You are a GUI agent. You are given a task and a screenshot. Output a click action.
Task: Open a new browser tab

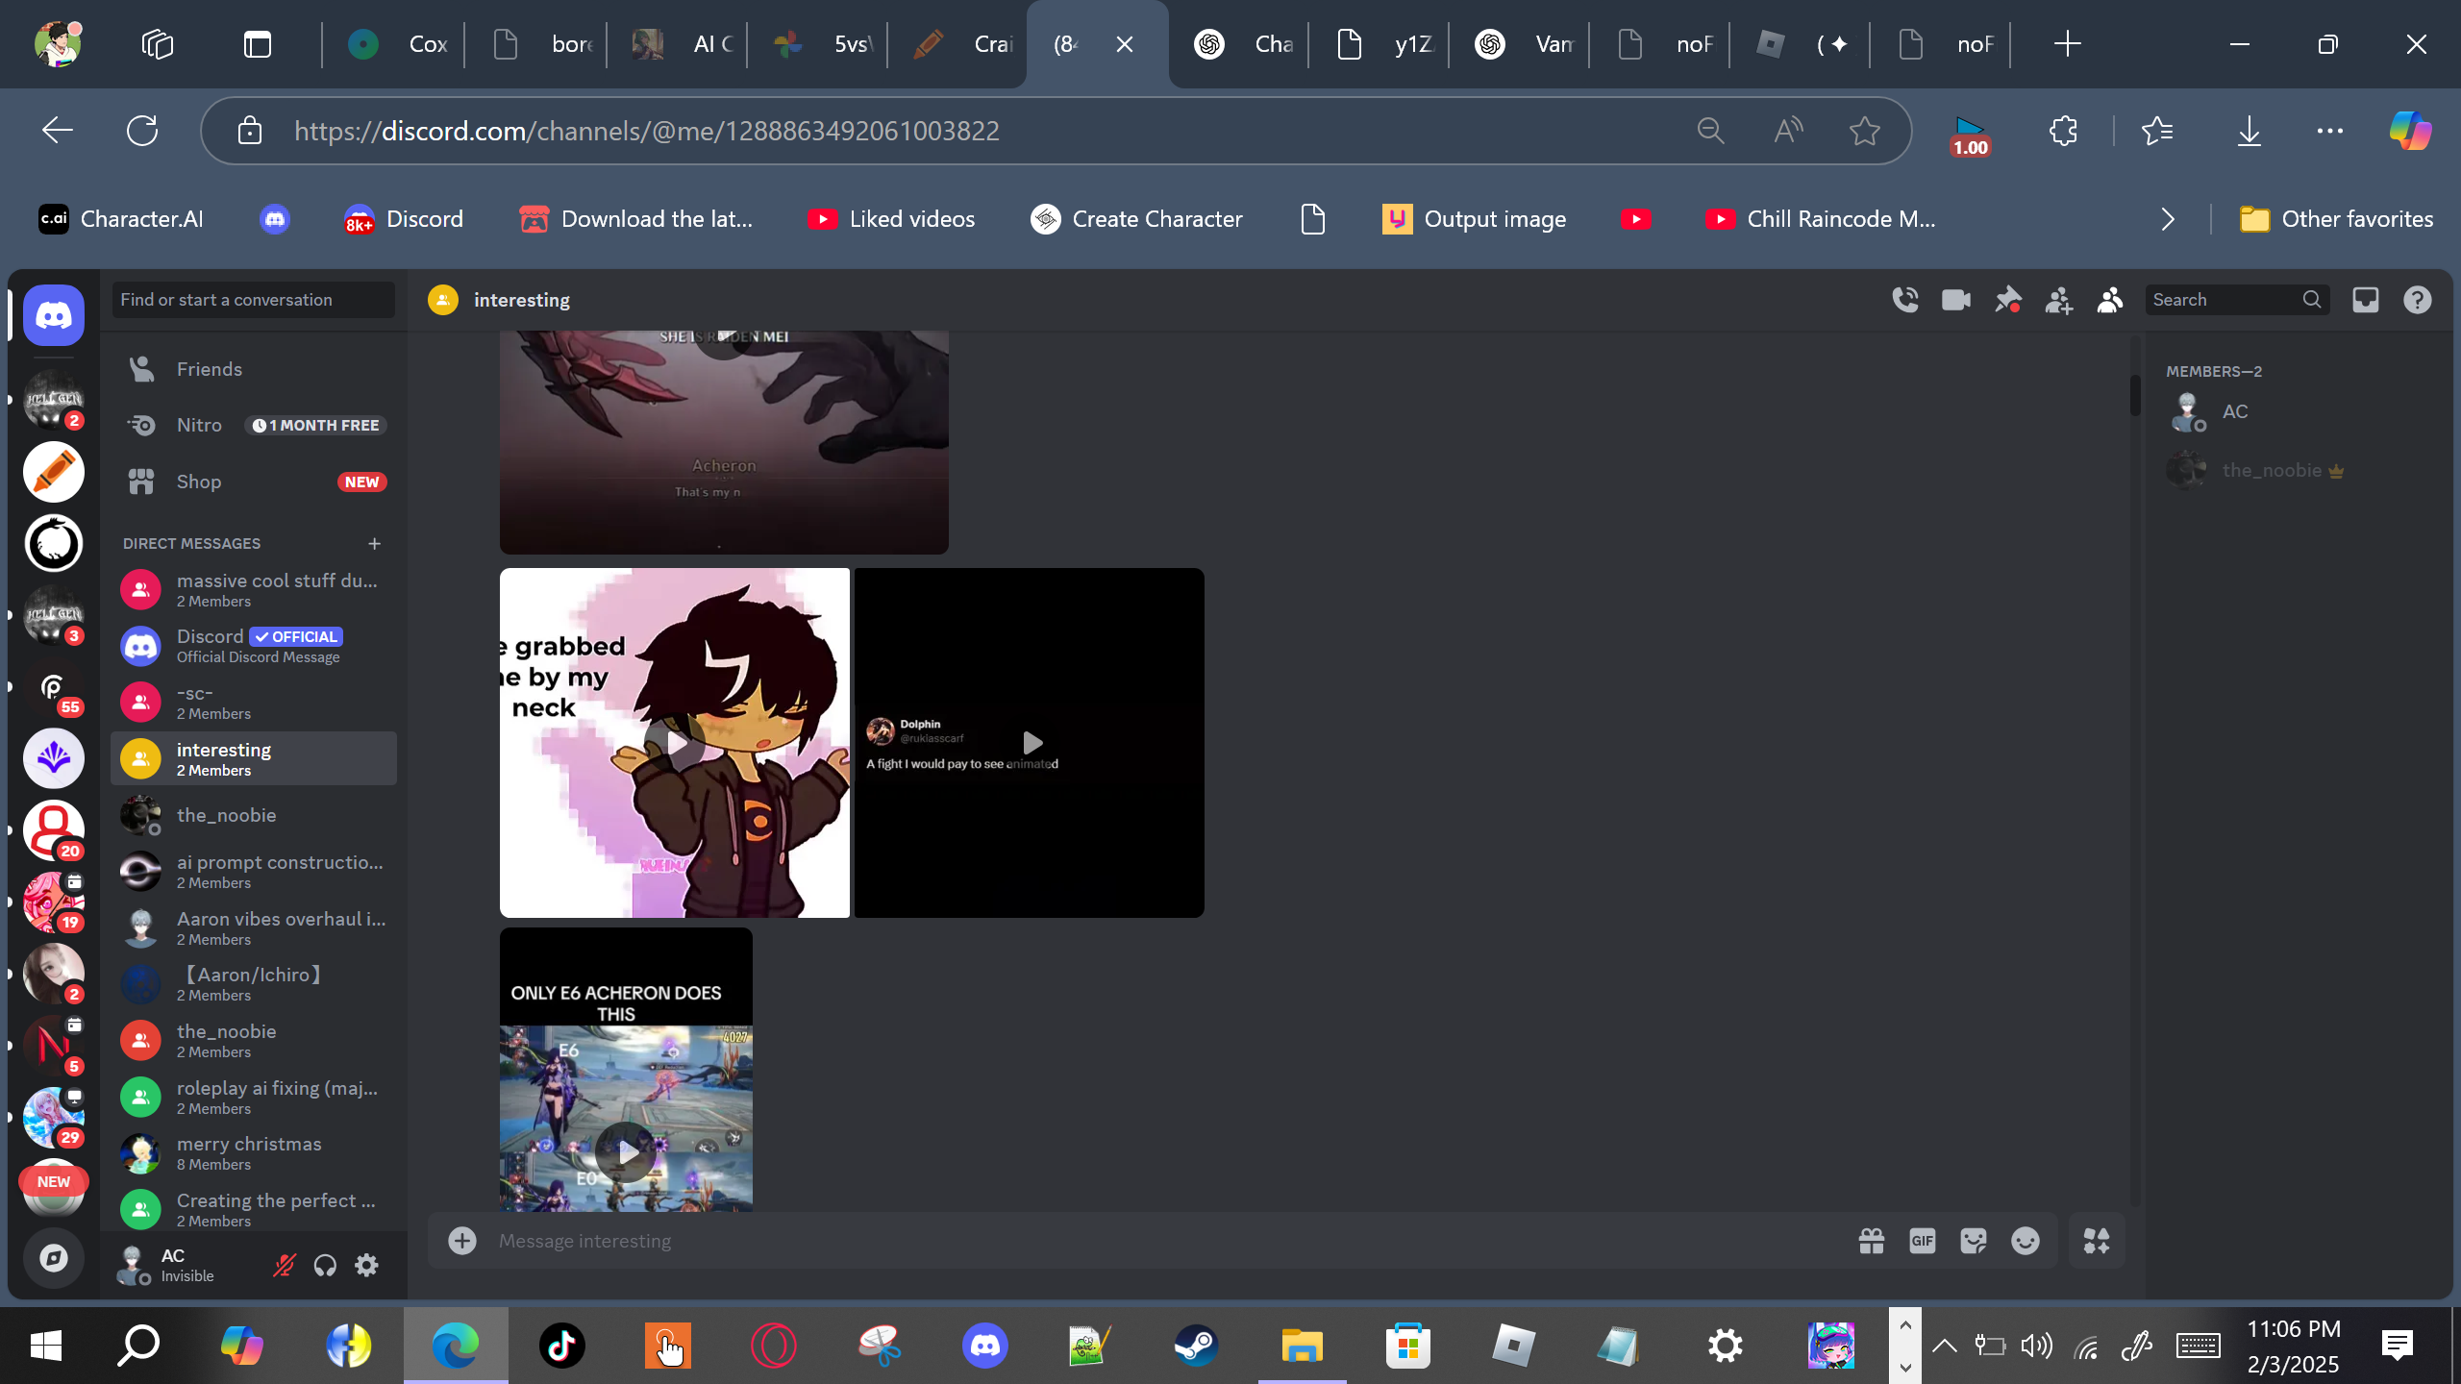click(x=2067, y=44)
